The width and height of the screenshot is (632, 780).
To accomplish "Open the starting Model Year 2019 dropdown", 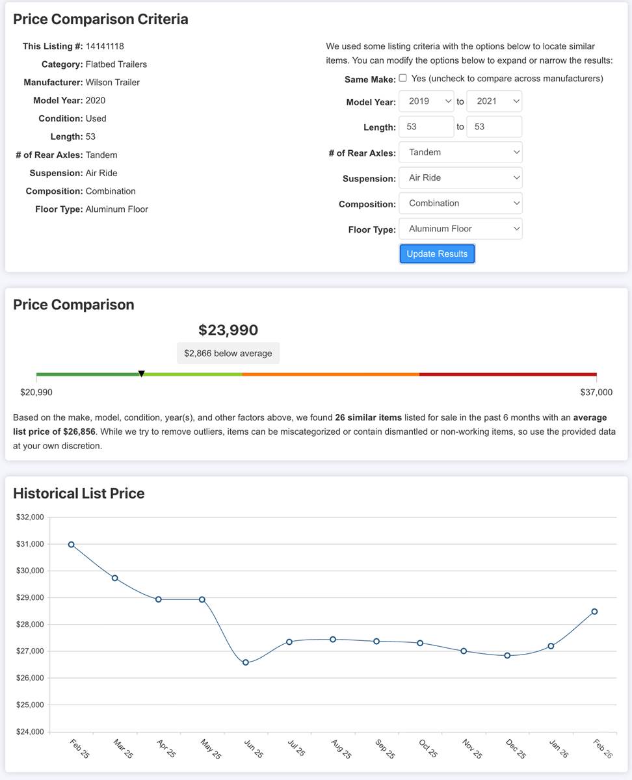I will [427, 101].
